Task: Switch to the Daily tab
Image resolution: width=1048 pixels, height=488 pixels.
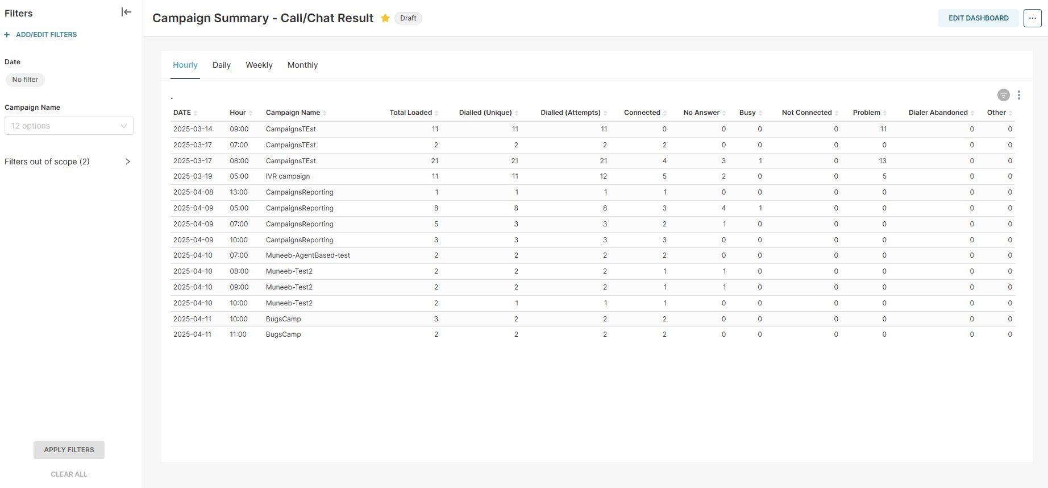Action: (x=221, y=65)
